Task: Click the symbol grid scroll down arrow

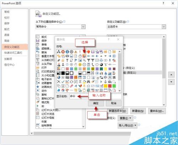Action: coord(120,91)
